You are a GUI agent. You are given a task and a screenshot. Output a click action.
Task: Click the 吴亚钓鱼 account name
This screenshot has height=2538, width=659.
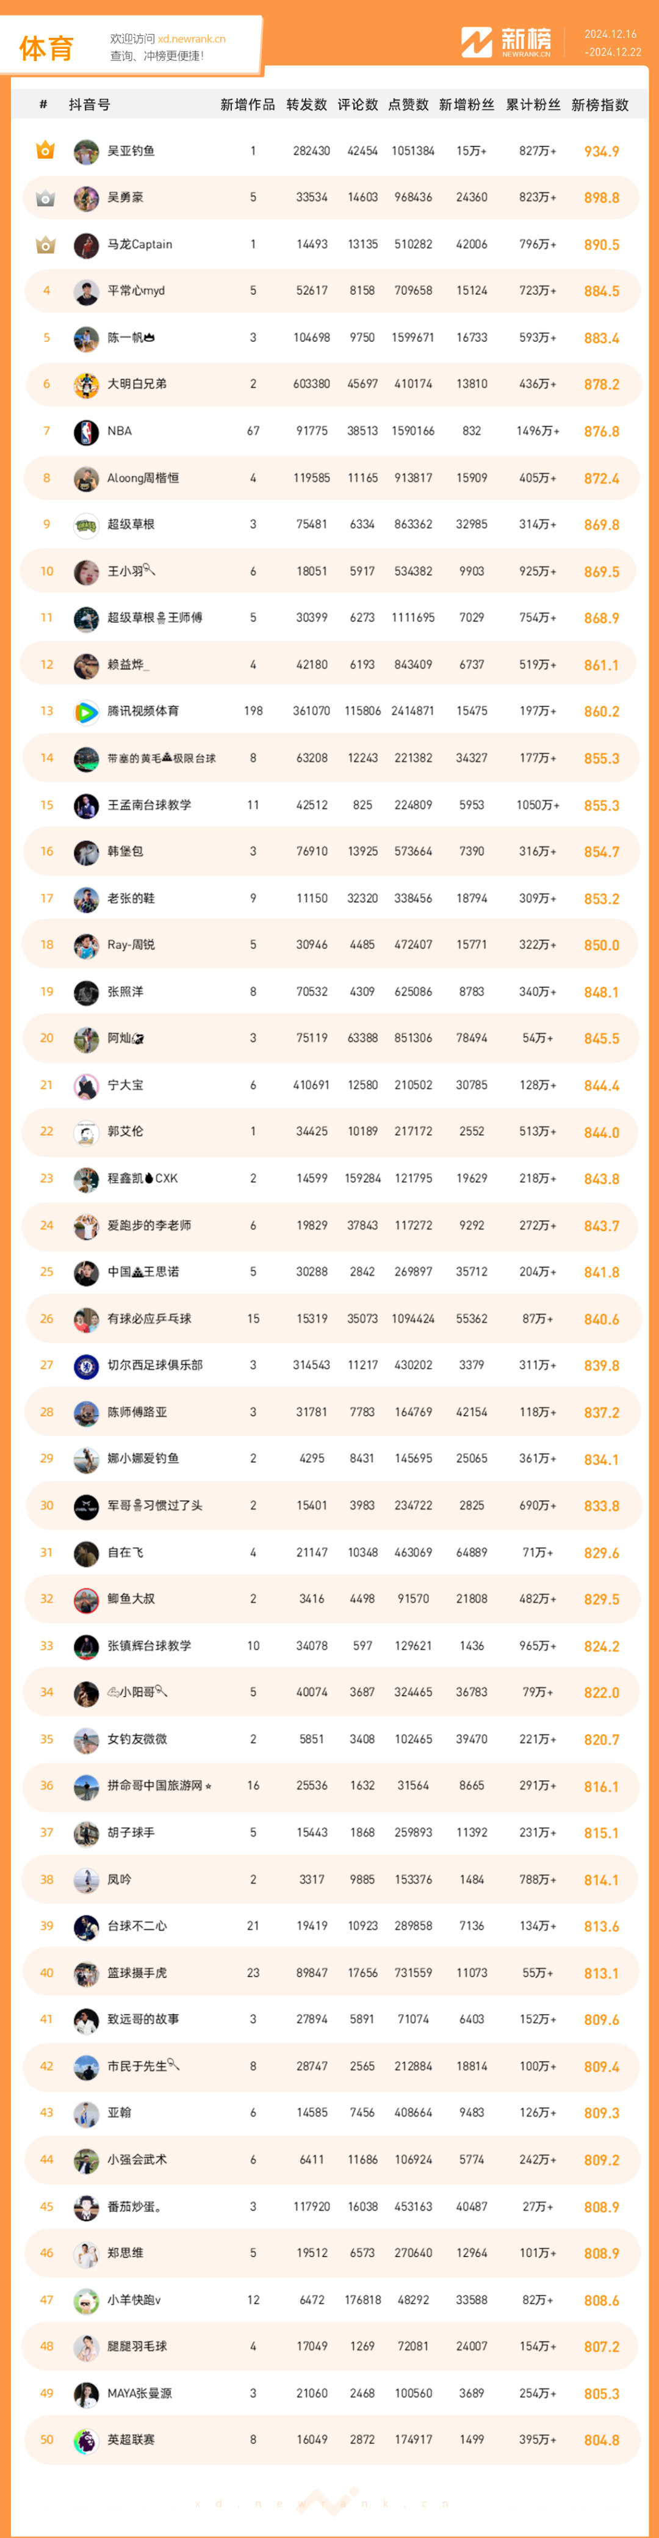[x=131, y=152]
